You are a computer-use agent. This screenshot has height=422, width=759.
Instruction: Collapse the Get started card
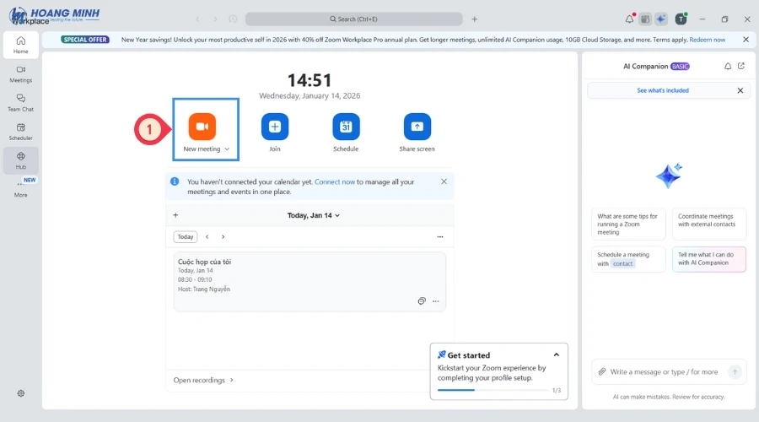(557, 355)
